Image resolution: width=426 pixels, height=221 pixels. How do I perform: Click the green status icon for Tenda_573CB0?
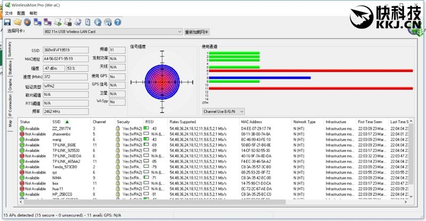(x=22, y=167)
